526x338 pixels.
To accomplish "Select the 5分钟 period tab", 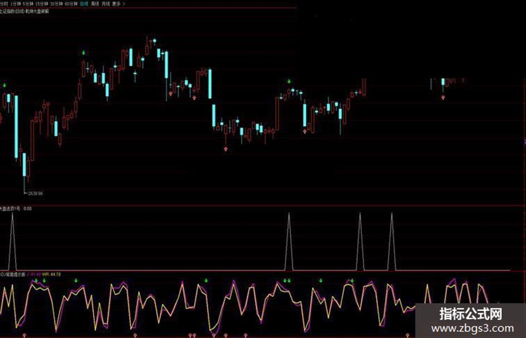I will pos(28,4).
